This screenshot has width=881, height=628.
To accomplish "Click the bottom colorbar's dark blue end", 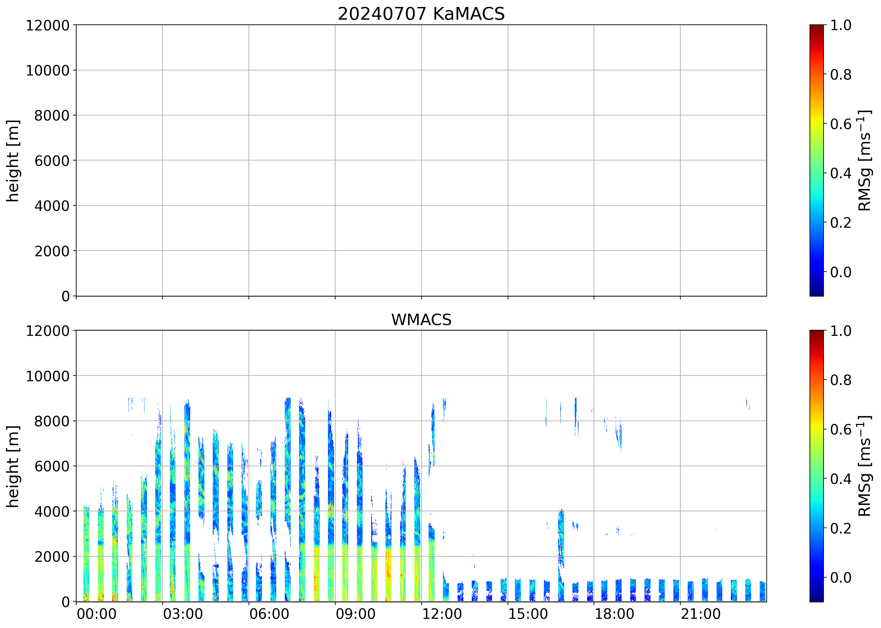I will tap(817, 599).
